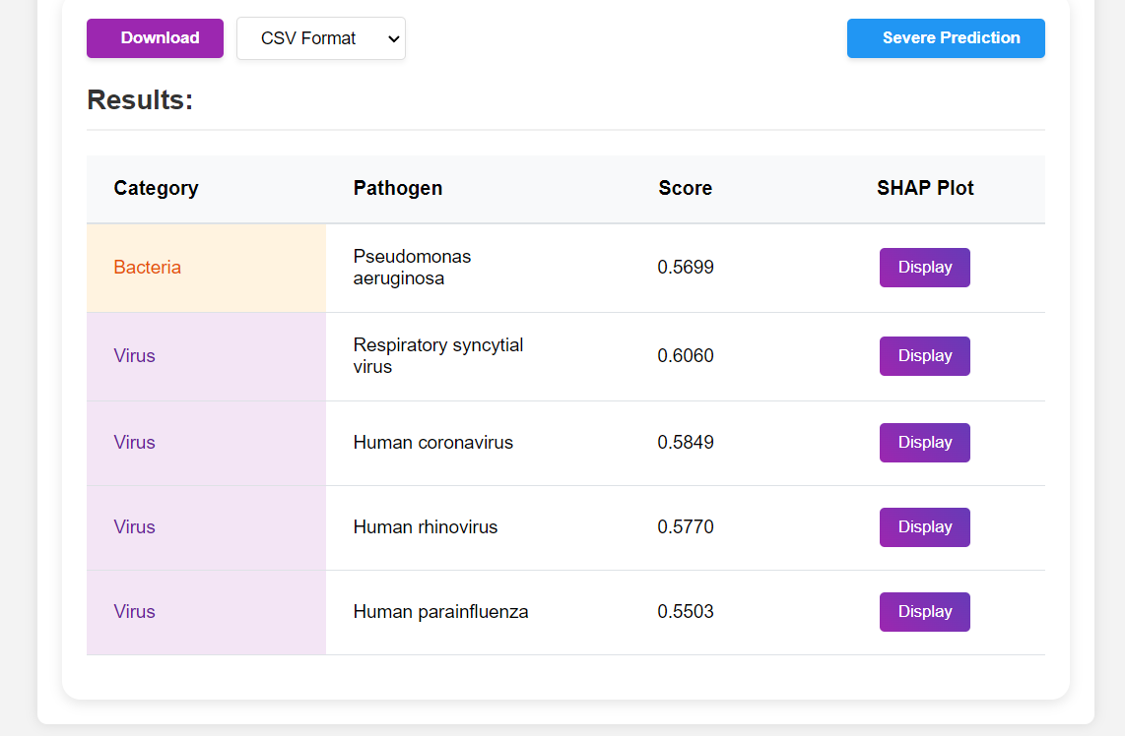Expand the file format selector

[x=320, y=38]
